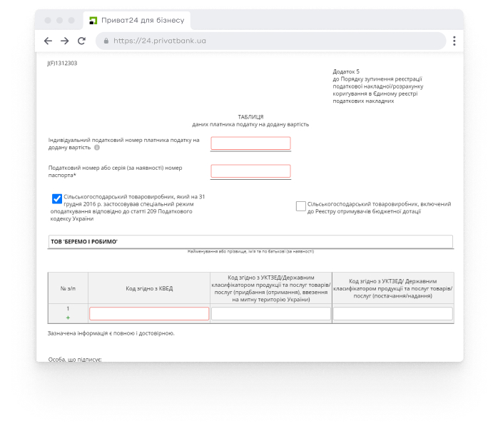Click the browser forward arrow

65,41
